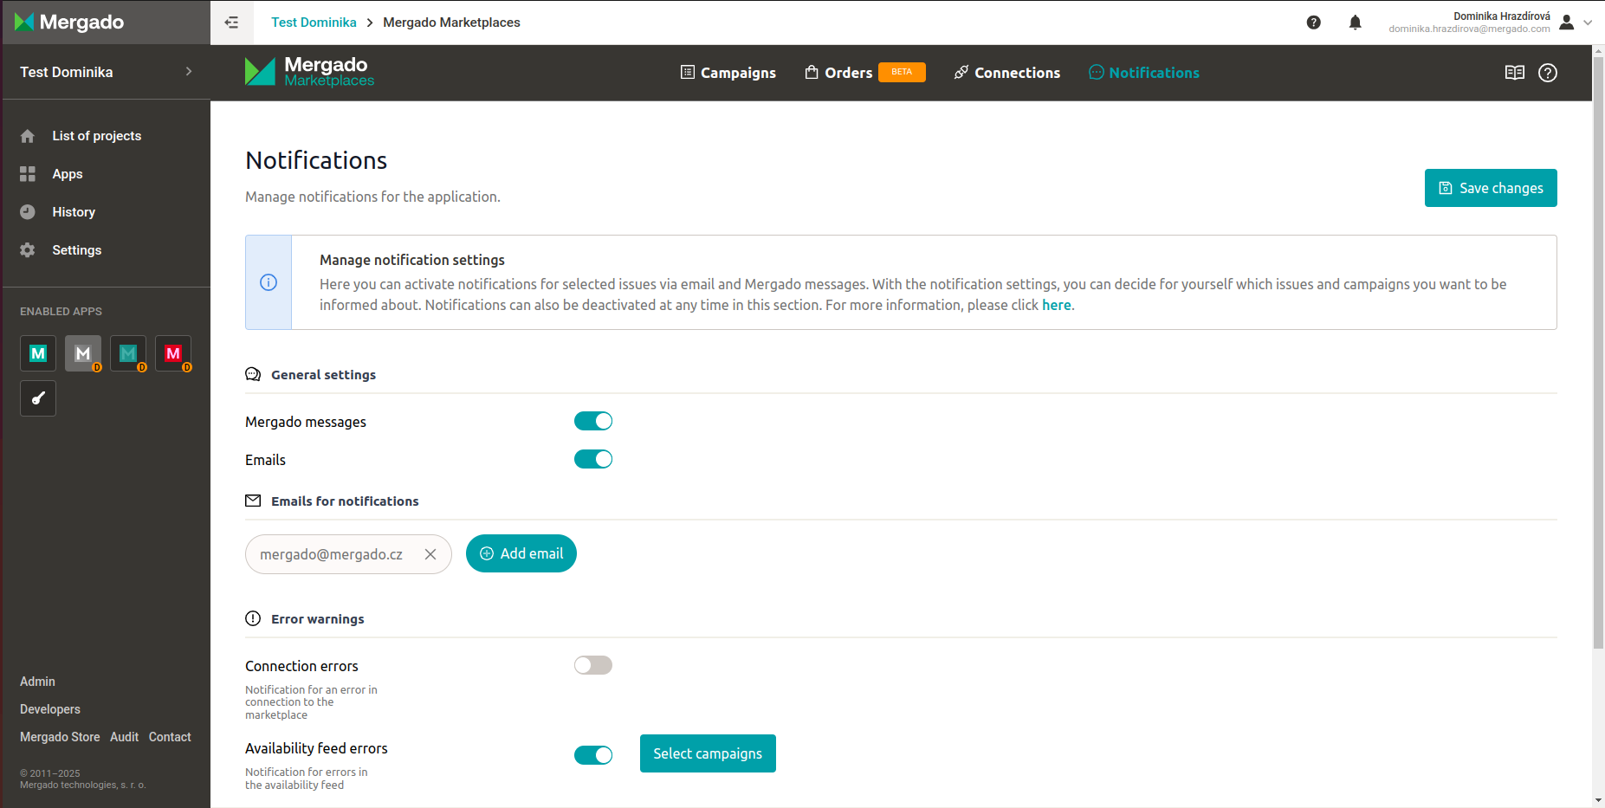The width and height of the screenshot is (1605, 808).
Task: Switch to the Orders tab
Action: click(838, 73)
